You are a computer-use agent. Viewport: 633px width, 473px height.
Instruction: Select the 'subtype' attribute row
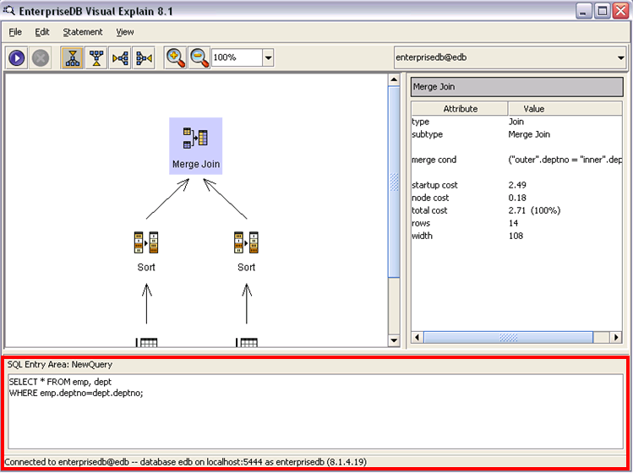click(x=516, y=134)
